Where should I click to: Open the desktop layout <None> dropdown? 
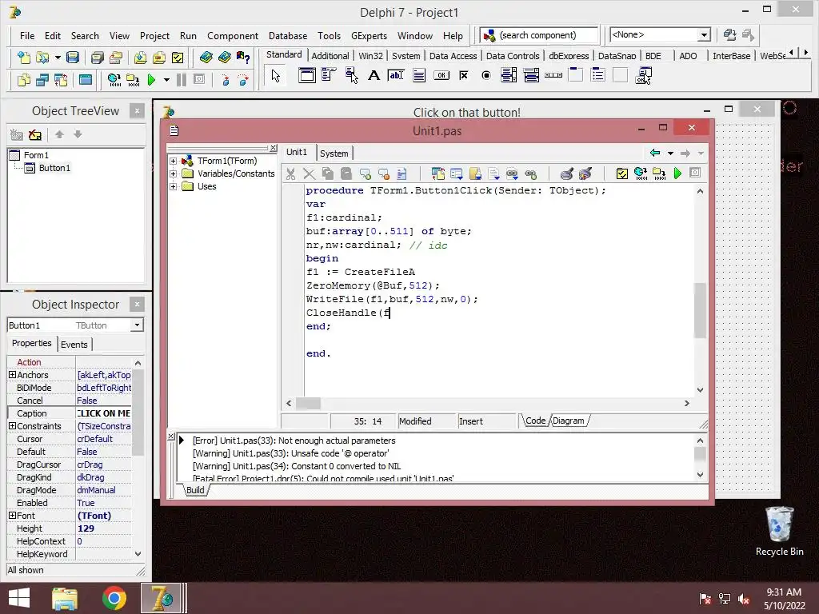[x=704, y=35]
